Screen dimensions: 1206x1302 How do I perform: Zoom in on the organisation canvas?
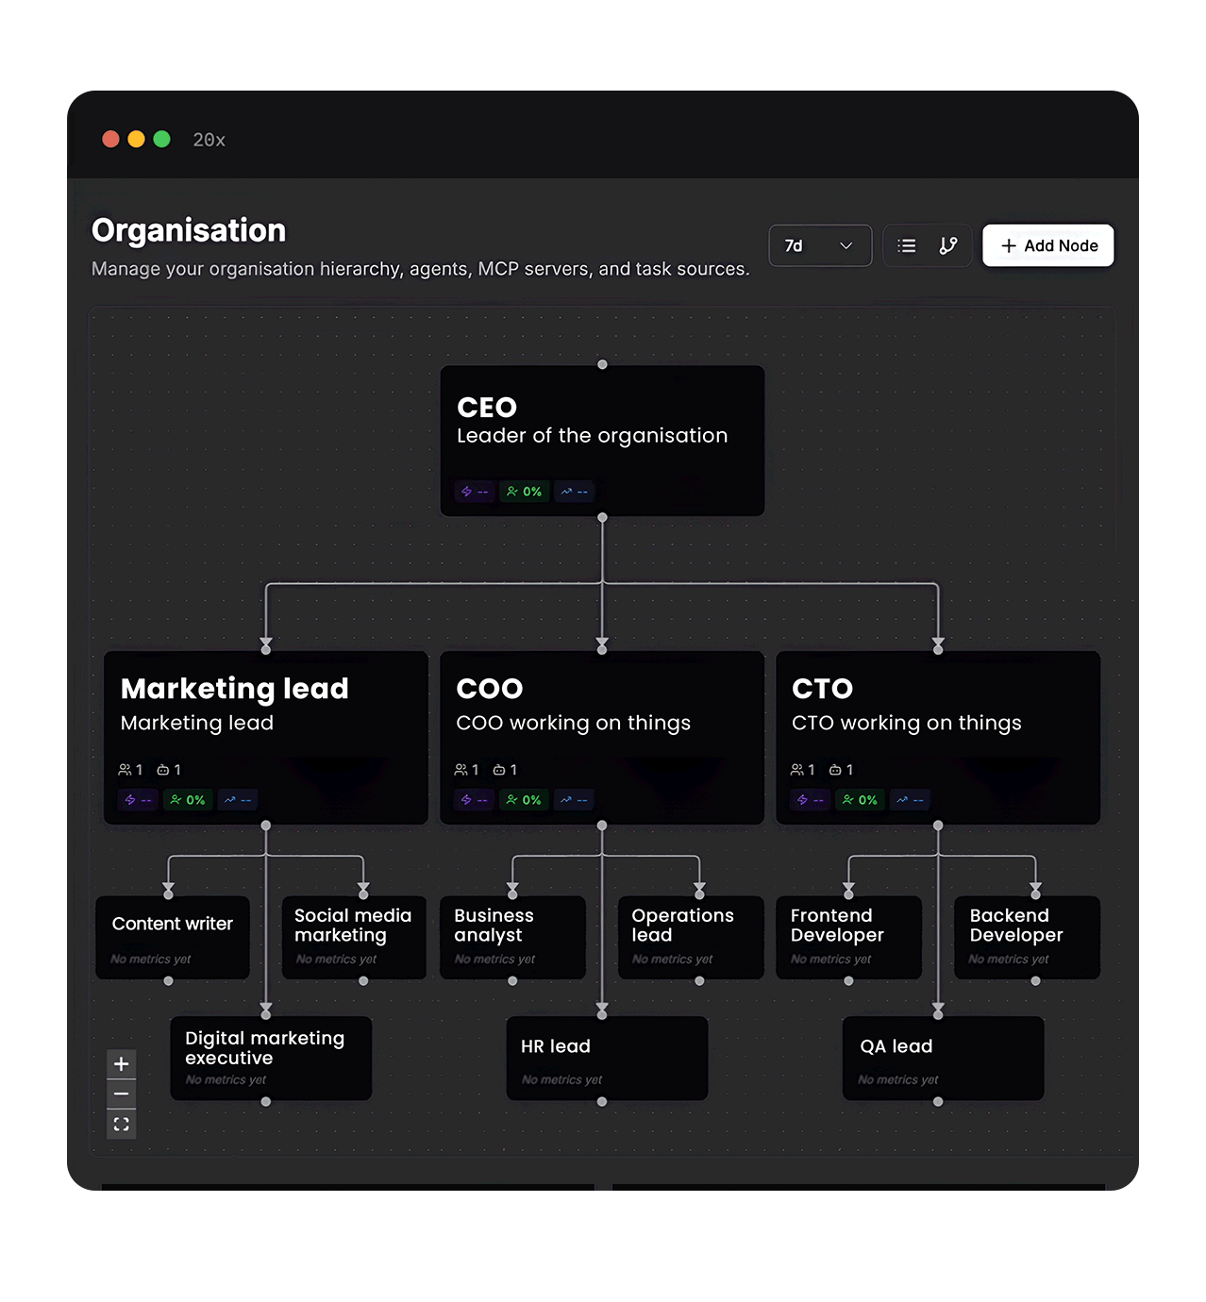[122, 1064]
